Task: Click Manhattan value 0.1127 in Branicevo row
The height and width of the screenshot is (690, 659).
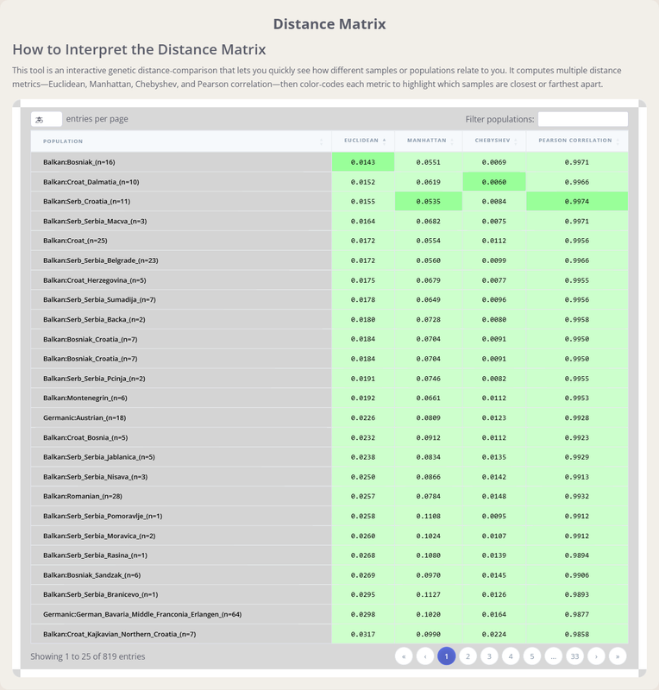Action: [429, 594]
